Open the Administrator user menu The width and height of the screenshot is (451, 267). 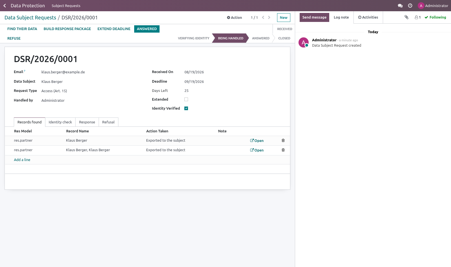[x=433, y=6]
